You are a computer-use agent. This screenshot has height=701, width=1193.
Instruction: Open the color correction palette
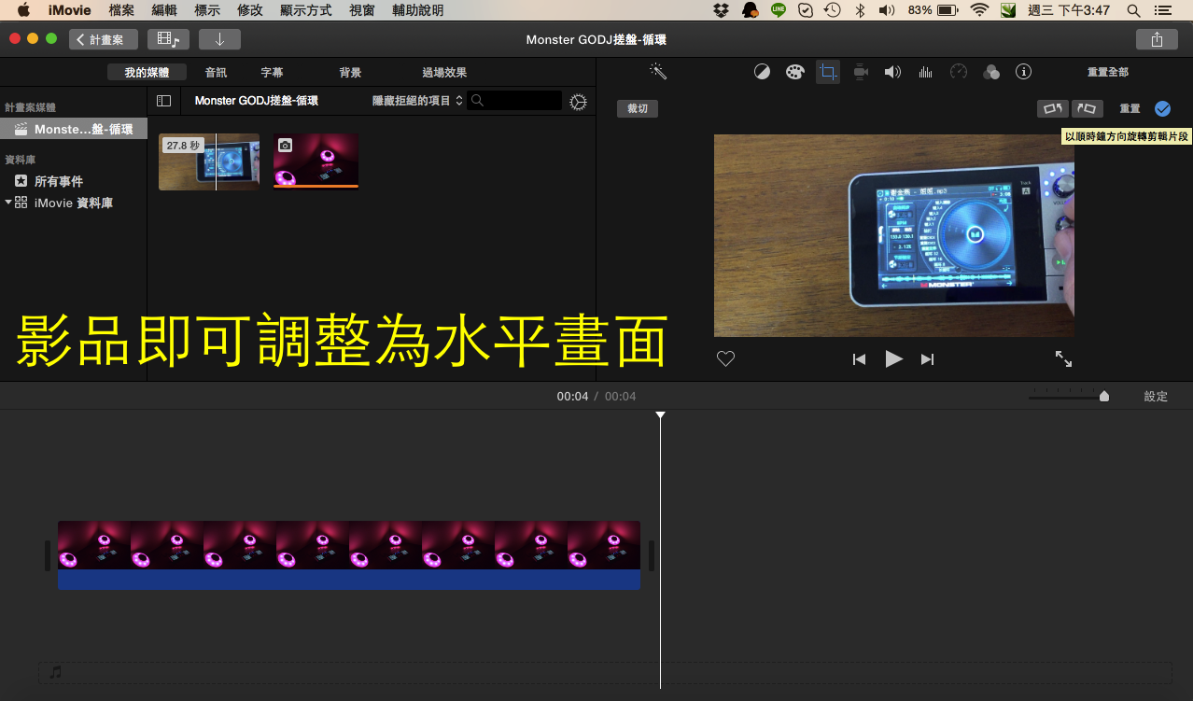(x=794, y=72)
